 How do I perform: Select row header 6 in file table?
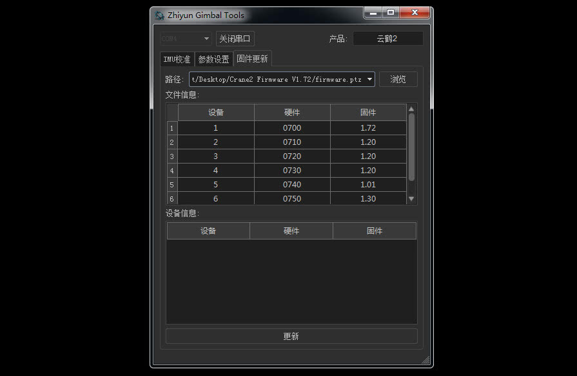click(x=172, y=198)
